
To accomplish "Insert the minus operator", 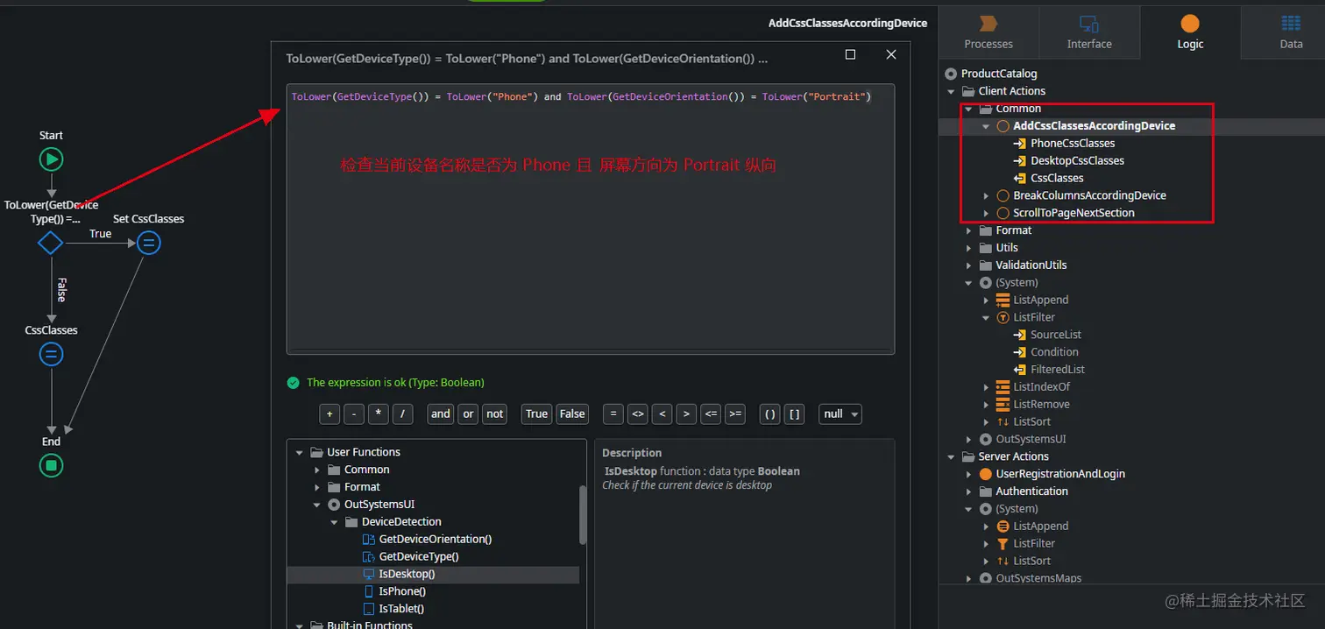I will (x=354, y=413).
